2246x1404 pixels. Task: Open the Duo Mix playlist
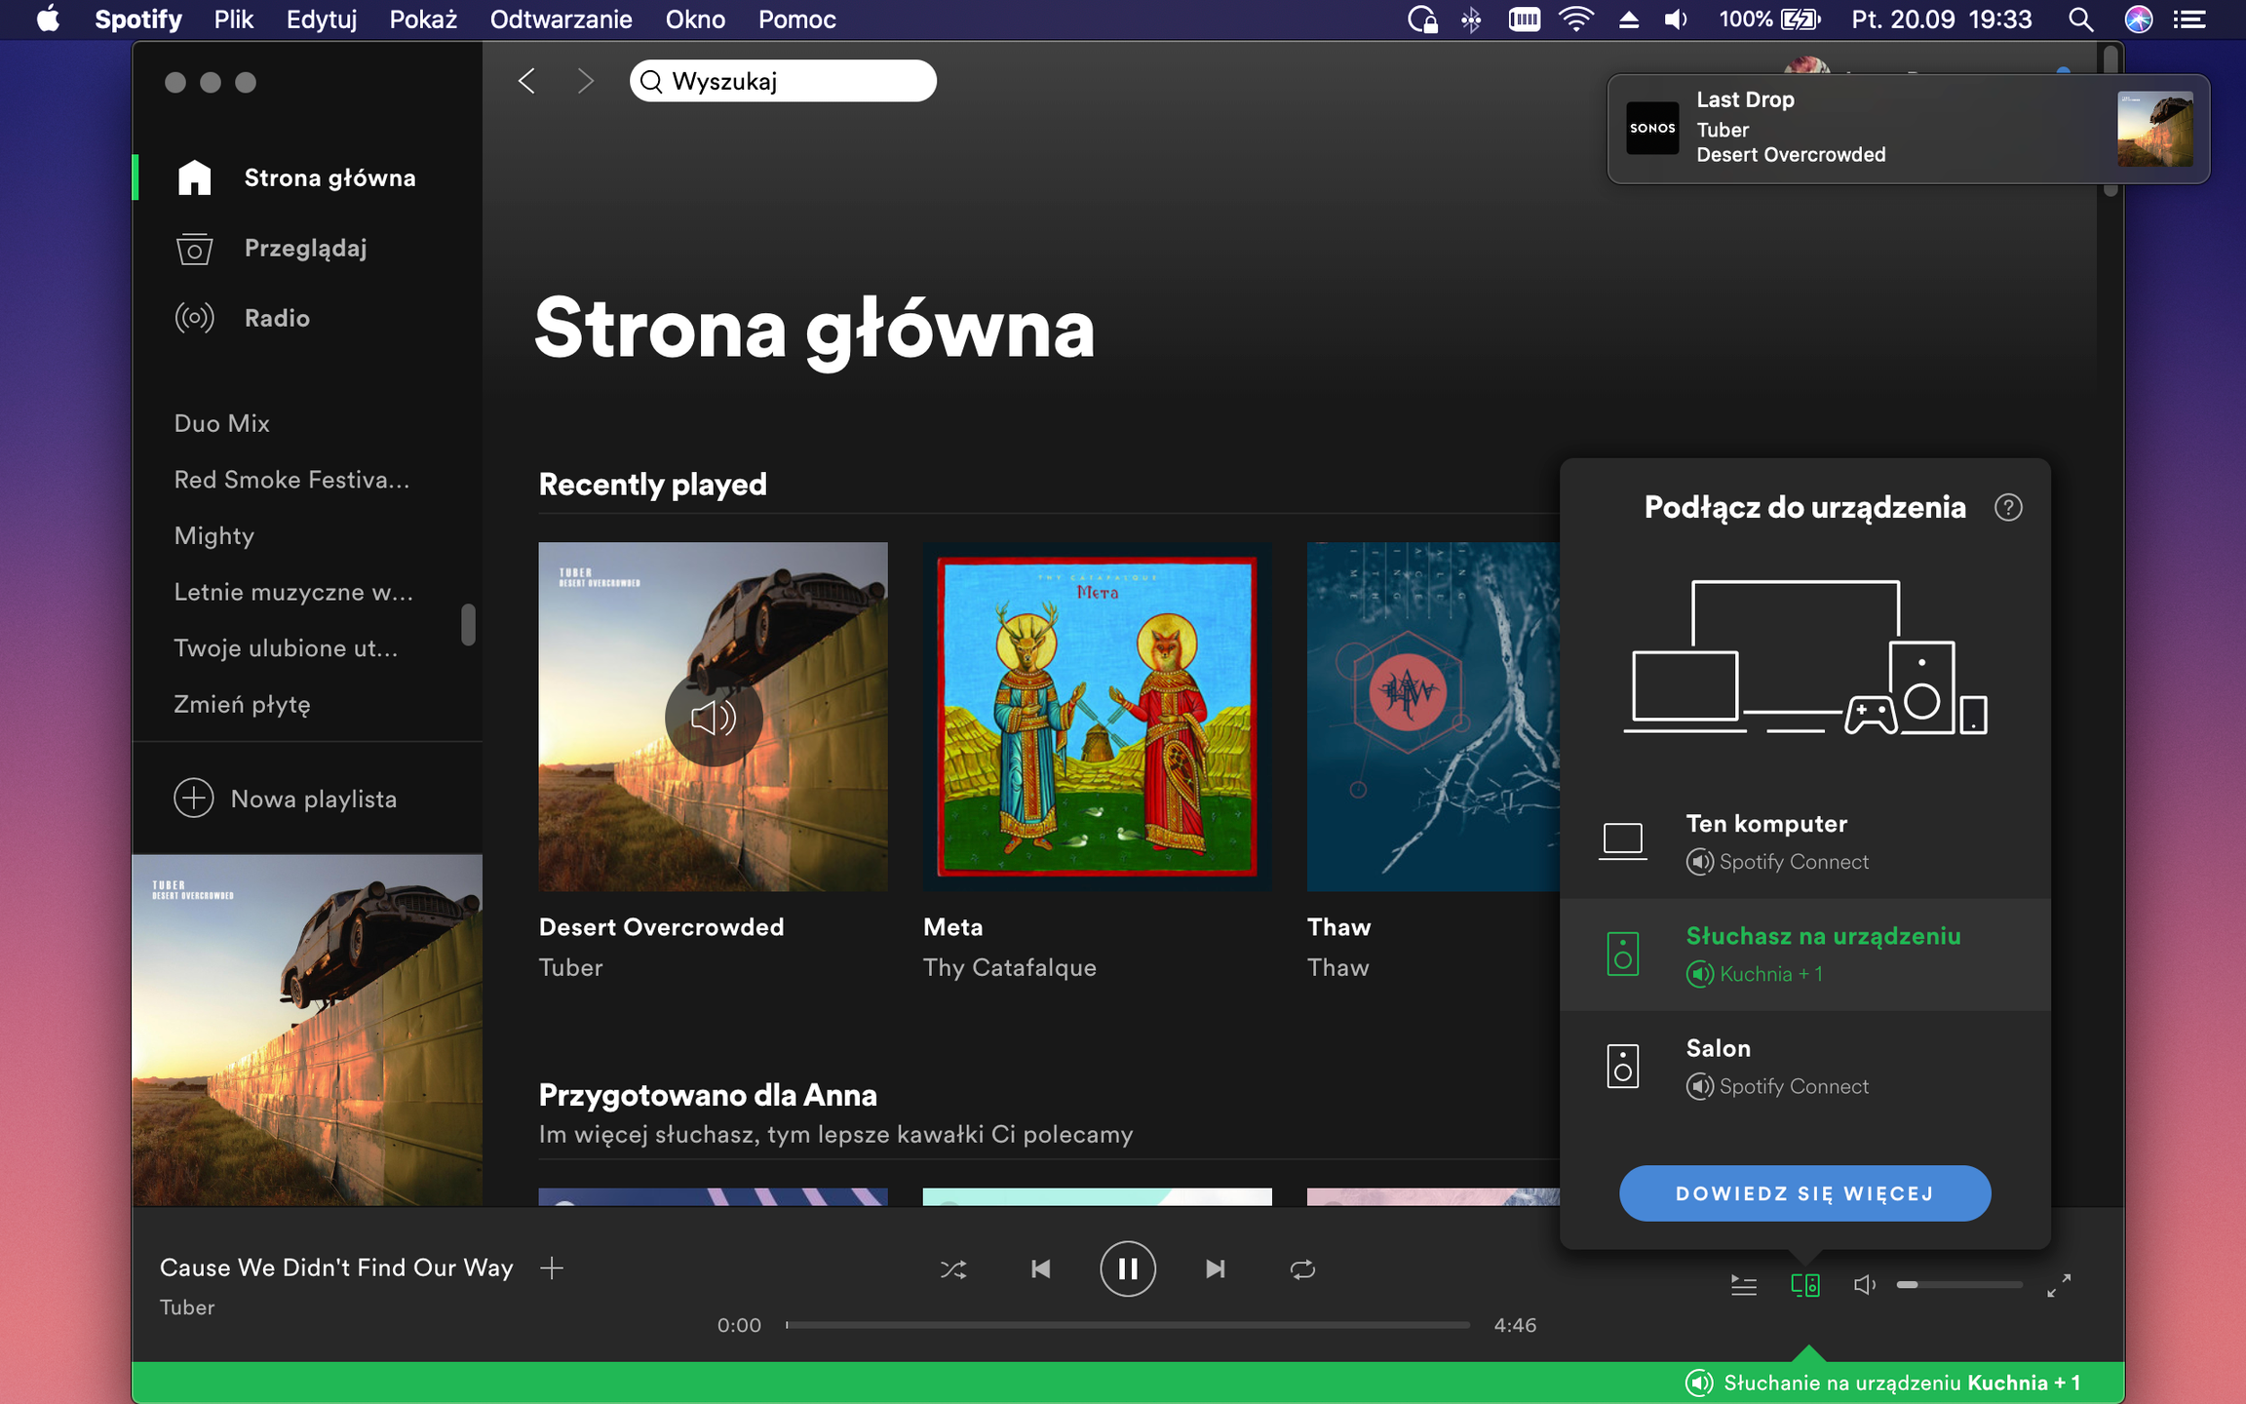(221, 423)
